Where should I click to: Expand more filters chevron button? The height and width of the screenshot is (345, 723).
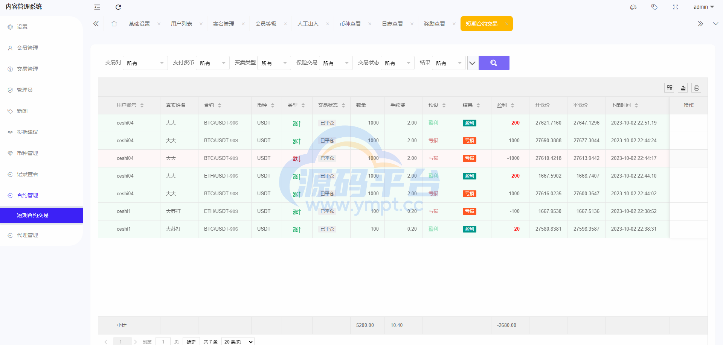[472, 63]
